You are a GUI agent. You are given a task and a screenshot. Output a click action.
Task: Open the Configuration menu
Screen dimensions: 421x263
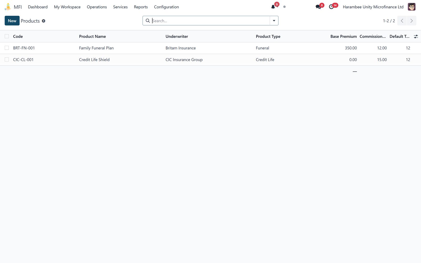pyautogui.click(x=166, y=7)
